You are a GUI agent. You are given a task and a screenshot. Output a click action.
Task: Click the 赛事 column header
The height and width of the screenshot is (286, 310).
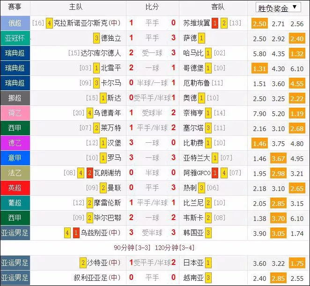point(15,7)
